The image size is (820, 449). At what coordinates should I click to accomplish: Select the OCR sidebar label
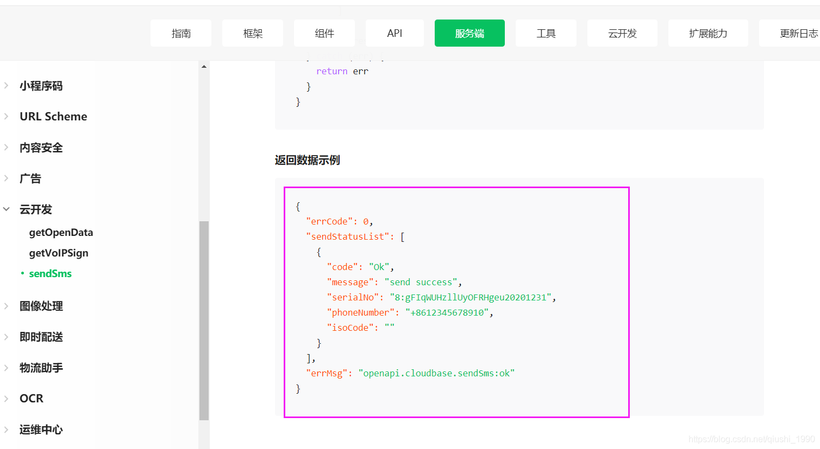point(32,399)
